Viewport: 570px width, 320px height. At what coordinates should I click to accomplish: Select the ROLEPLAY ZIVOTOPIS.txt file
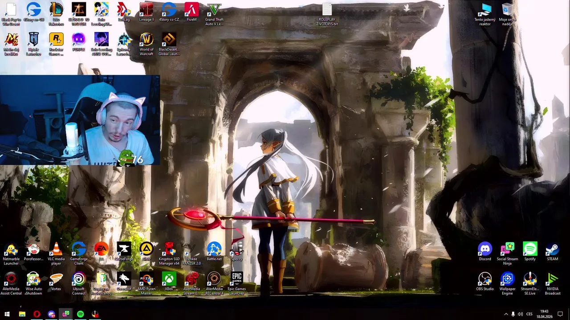(x=327, y=15)
